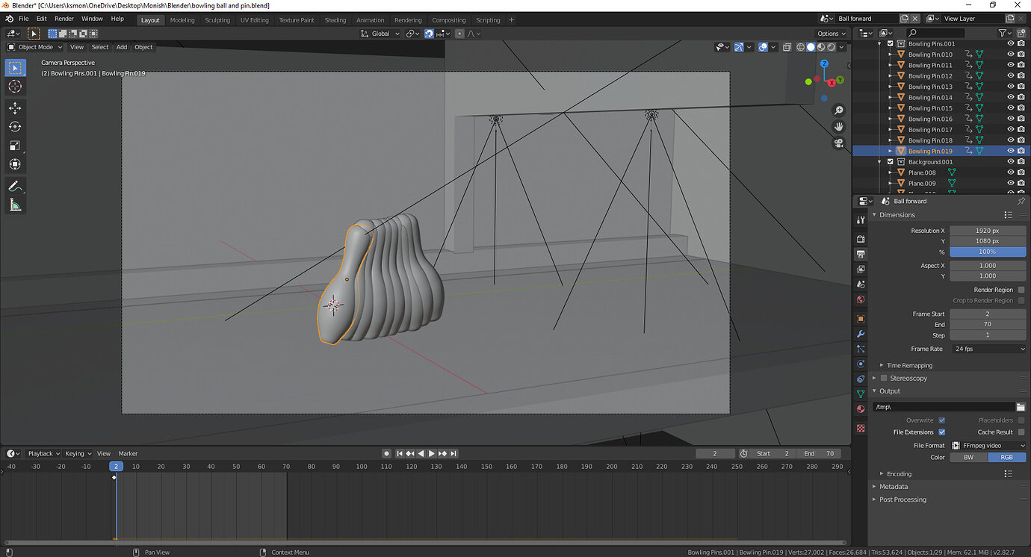Toggle the File Extensions checkbox
The height and width of the screenshot is (557, 1031).
pyautogui.click(x=941, y=432)
